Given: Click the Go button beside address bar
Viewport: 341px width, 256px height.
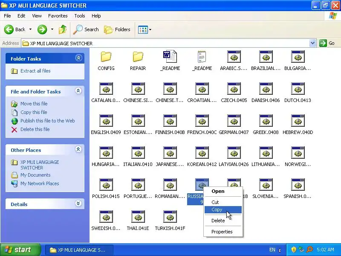Looking at the screenshot, I should point(327,43).
